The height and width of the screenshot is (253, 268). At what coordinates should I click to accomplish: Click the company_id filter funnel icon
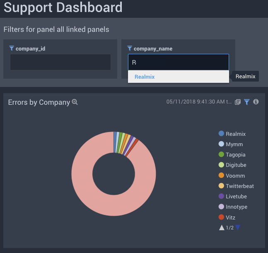tap(12, 48)
